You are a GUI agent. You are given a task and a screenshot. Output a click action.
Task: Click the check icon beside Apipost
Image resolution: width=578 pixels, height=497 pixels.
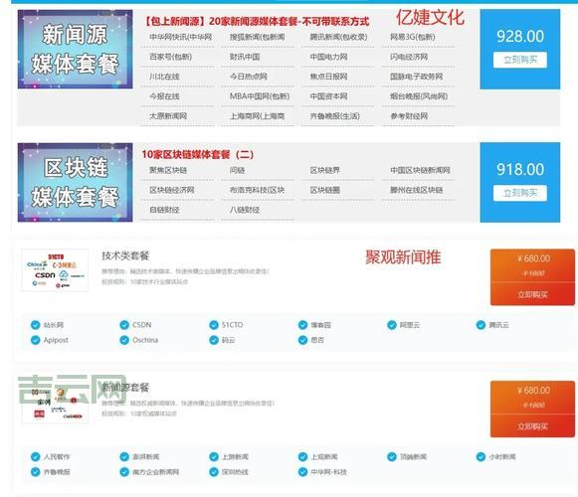(36, 340)
